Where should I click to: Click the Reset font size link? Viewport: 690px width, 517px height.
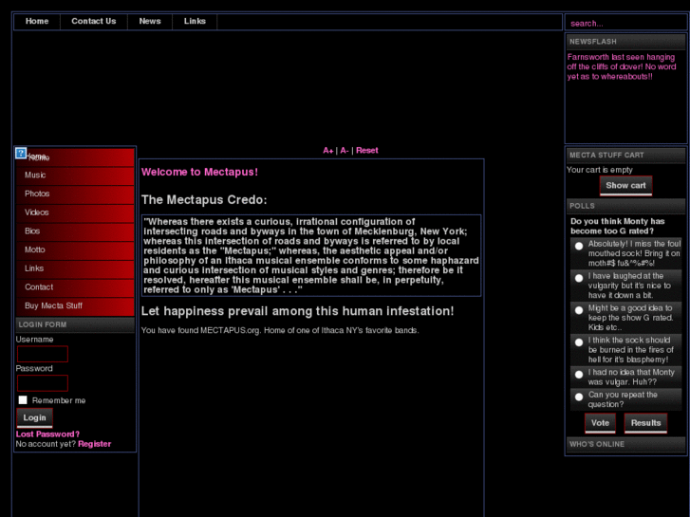(x=367, y=151)
